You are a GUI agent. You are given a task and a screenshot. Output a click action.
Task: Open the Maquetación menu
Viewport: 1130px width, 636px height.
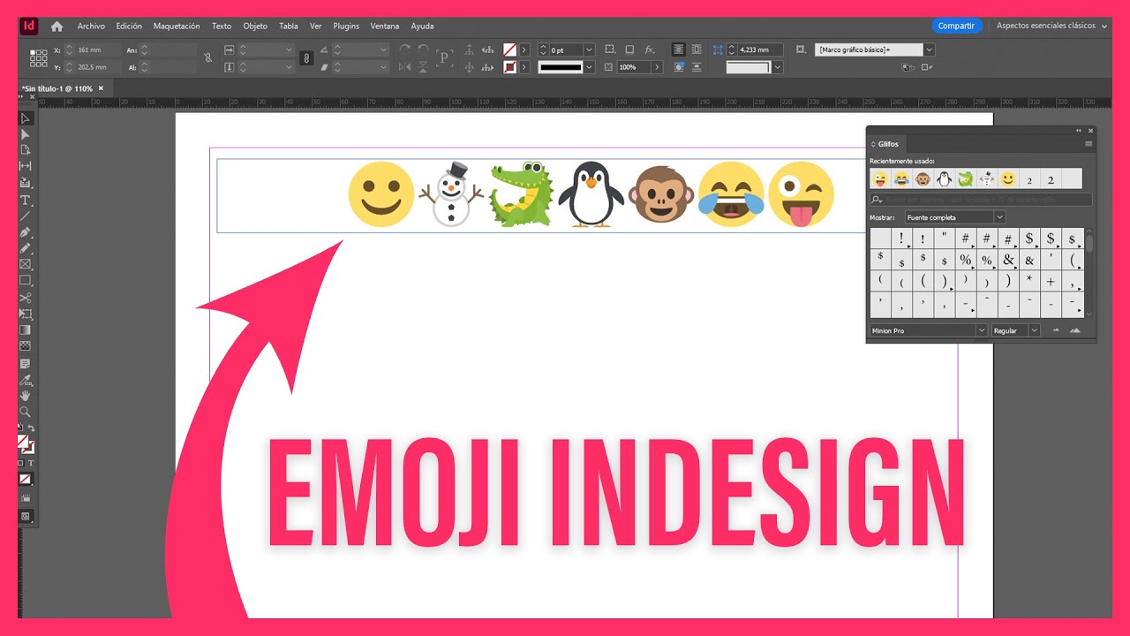(x=177, y=26)
